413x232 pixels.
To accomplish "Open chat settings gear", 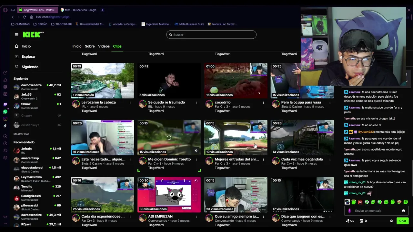I will tap(391, 221).
